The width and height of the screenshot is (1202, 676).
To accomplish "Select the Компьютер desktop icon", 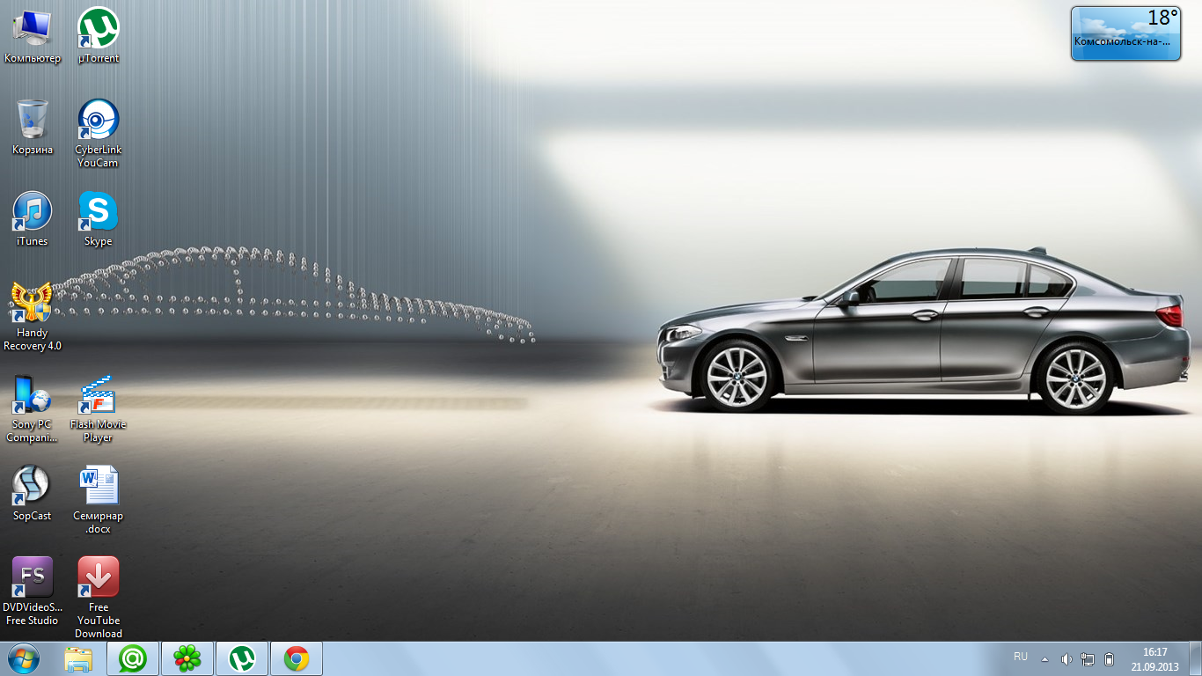I will pos(33,36).
